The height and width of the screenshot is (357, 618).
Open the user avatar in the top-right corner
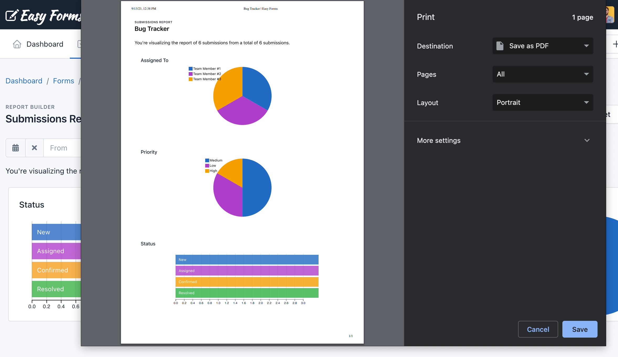[x=610, y=14]
